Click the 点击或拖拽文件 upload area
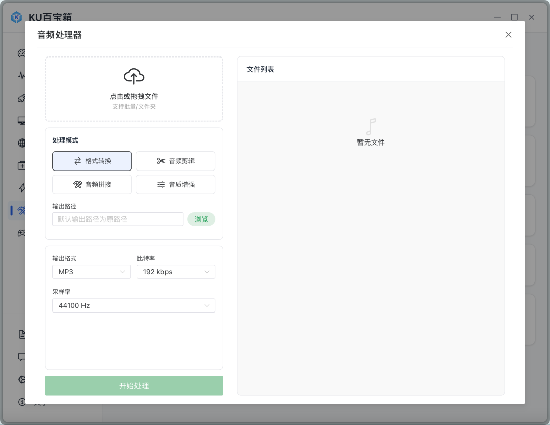This screenshot has width=550, height=425. (134, 89)
